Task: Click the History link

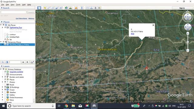Action: pos(31,18)
